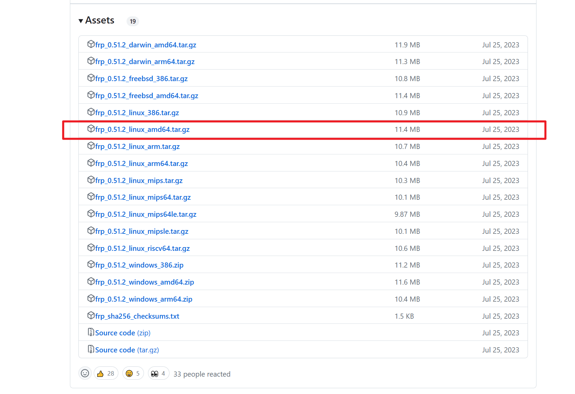Download frp_0.51.2_darwin_arm64.tar.gz
This screenshot has height=394, width=575.
(x=145, y=62)
